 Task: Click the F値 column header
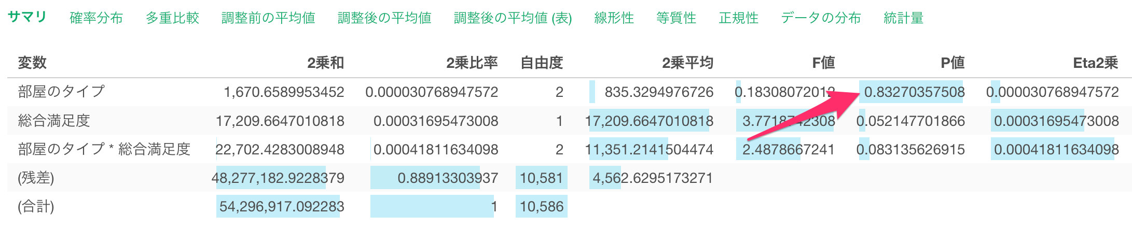(x=823, y=63)
